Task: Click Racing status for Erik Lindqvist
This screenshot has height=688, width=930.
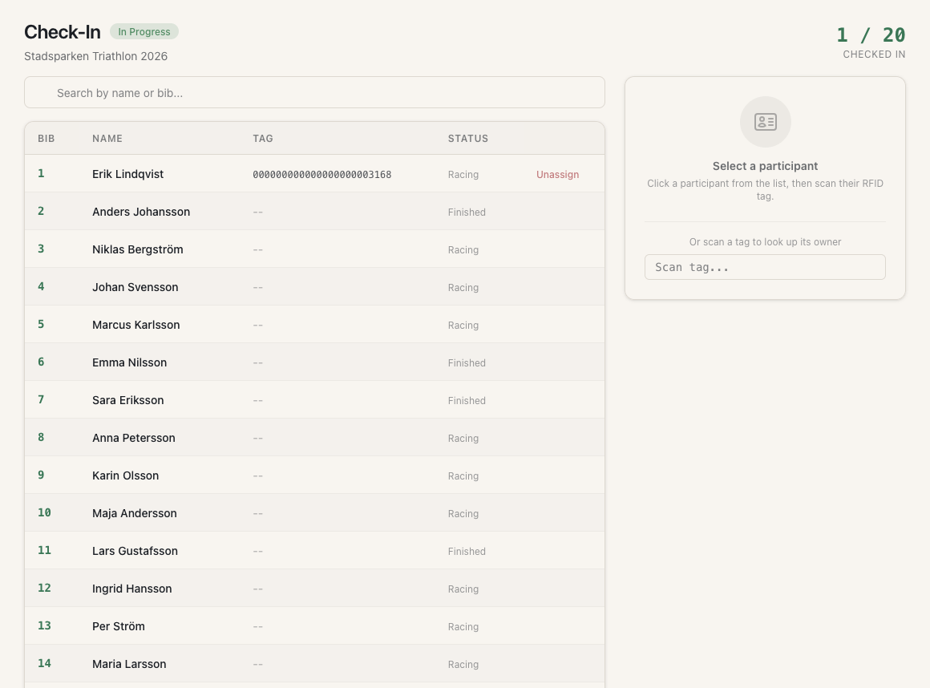Action: coord(463,174)
